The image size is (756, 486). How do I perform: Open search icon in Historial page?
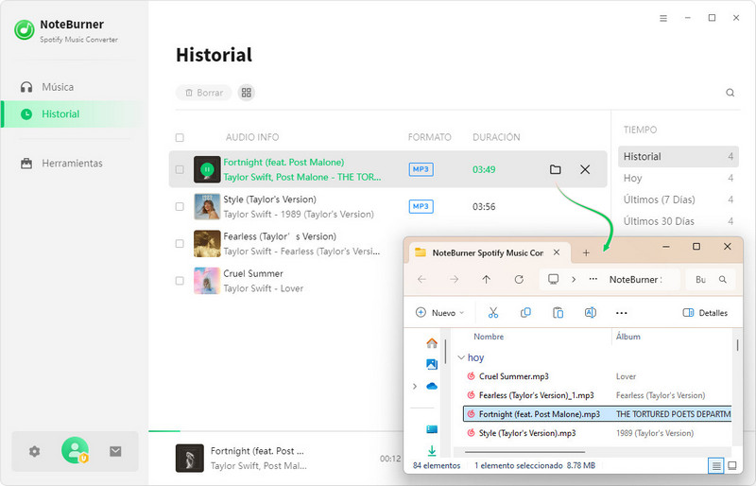click(730, 93)
